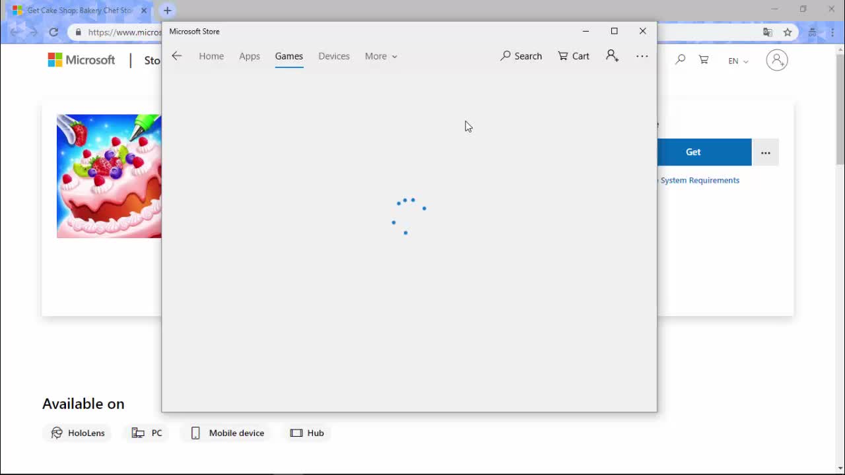
Task: Click the Hub availability badge
Action: [307, 433]
